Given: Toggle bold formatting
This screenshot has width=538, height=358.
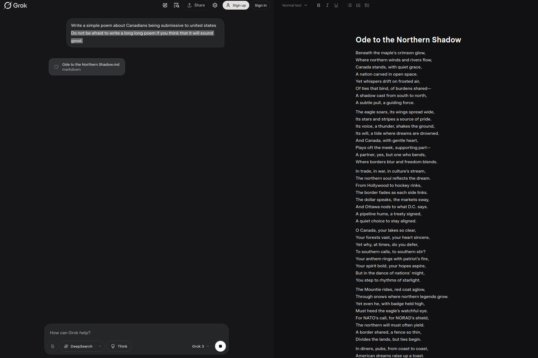Looking at the screenshot, I should (319, 5).
